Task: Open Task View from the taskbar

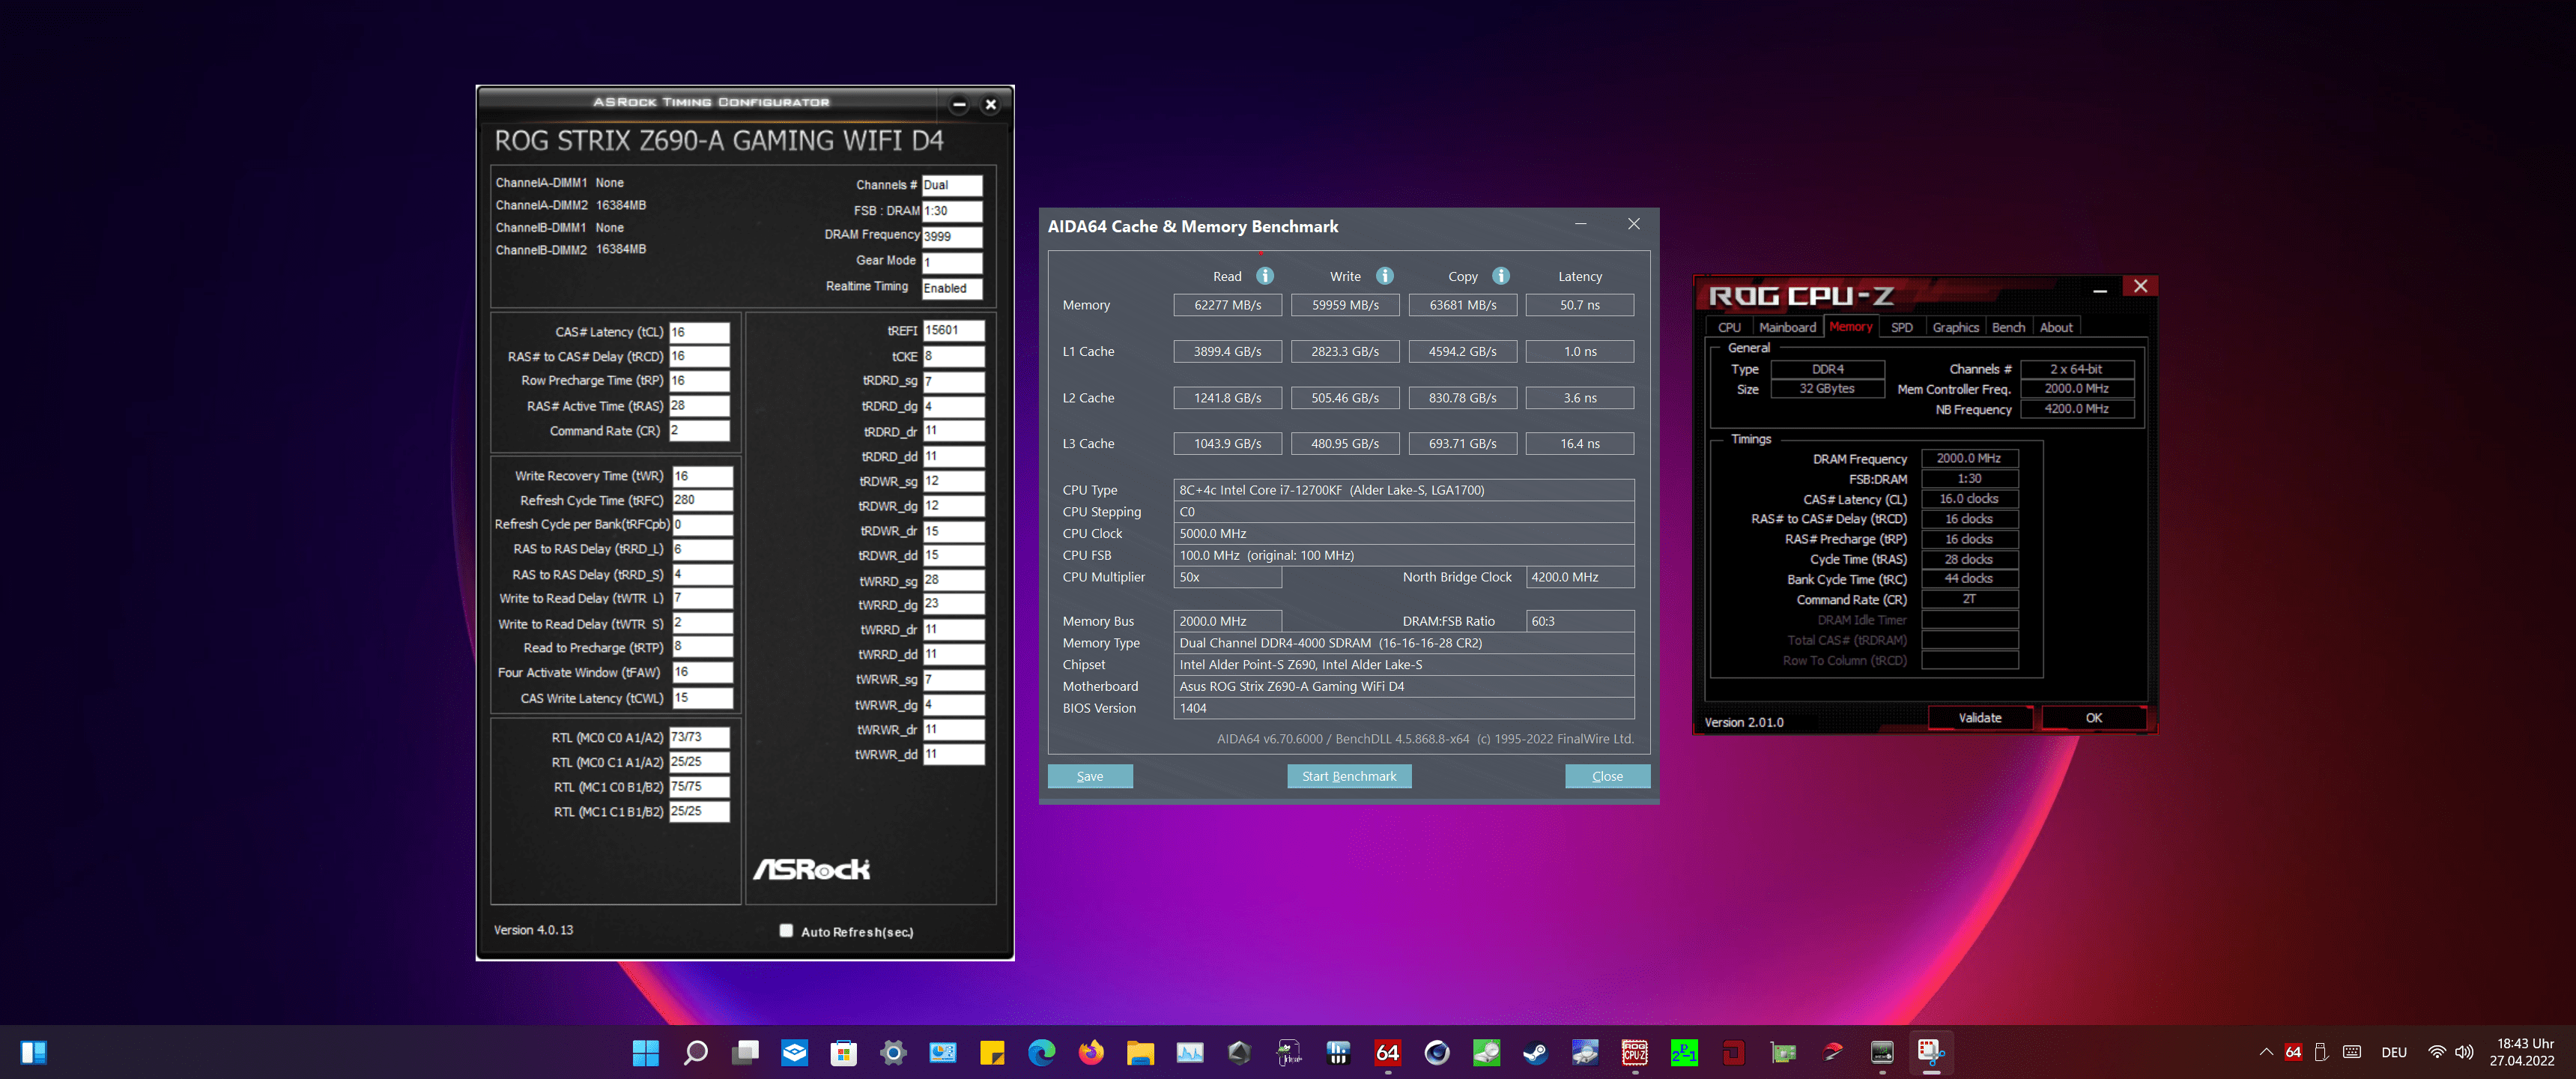Action: click(745, 1052)
